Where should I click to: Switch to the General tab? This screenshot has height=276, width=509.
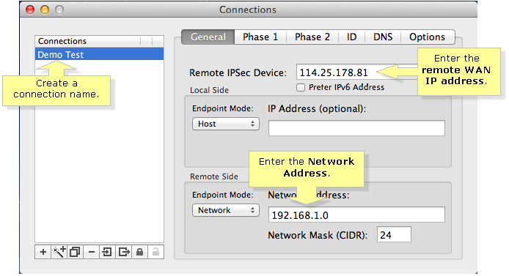click(208, 37)
